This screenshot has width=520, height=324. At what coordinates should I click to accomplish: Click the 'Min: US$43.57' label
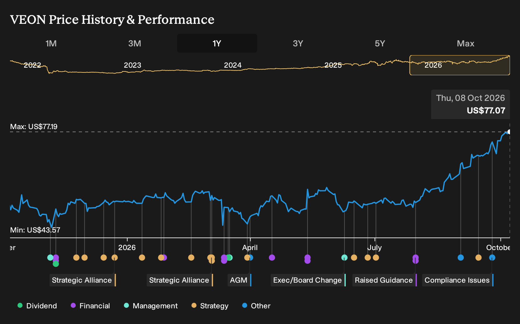tap(35, 230)
